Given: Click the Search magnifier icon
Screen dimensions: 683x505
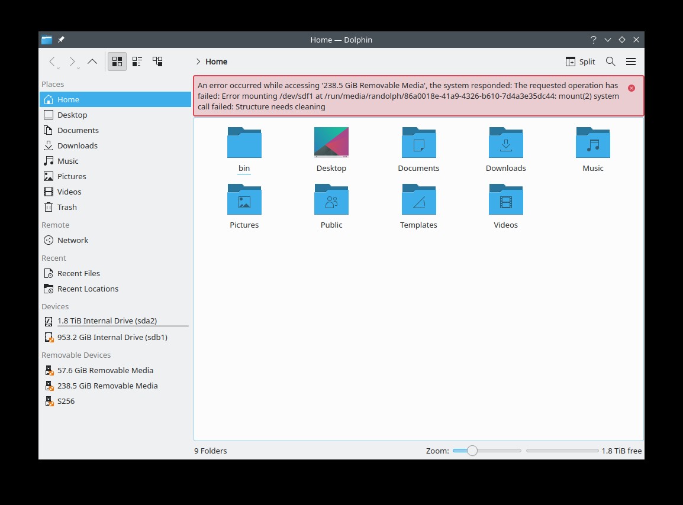Looking at the screenshot, I should click(x=610, y=61).
